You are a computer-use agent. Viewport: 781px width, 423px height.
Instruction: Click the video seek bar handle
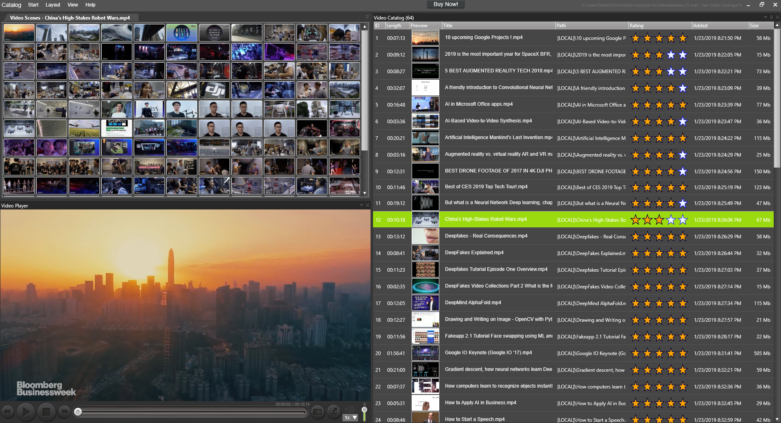[x=78, y=412]
